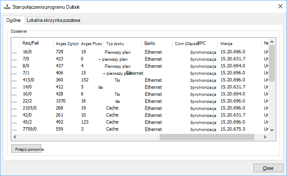This screenshot has height=176, width=287.
Task: Click the Berło column header
Action: 157,43
